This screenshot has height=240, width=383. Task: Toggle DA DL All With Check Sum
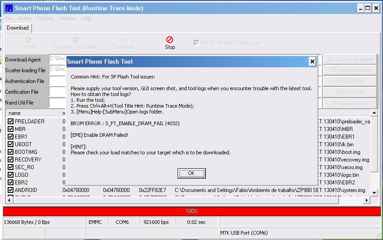pyautogui.click(x=196, y=43)
